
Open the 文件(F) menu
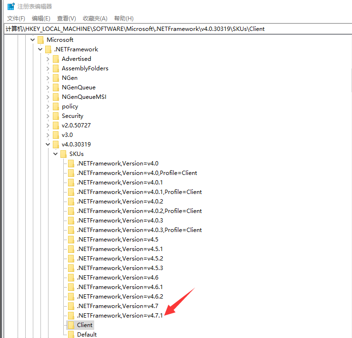(16, 19)
